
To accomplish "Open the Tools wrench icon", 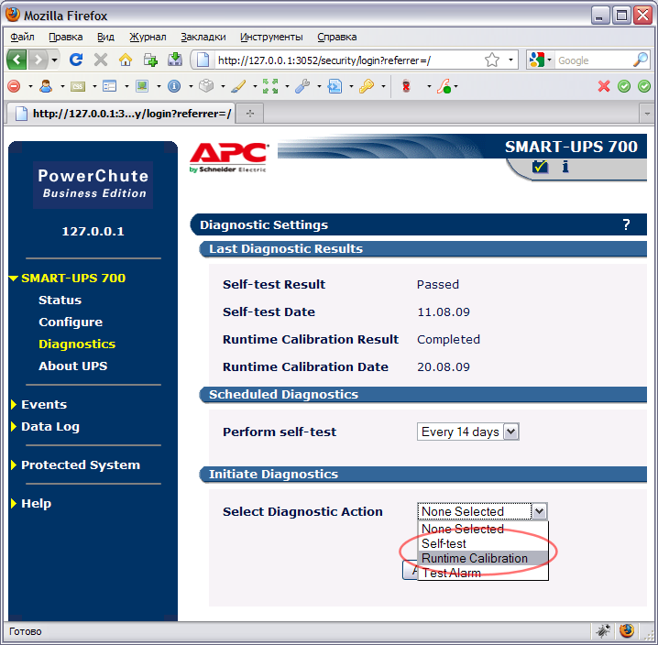I will click(302, 86).
